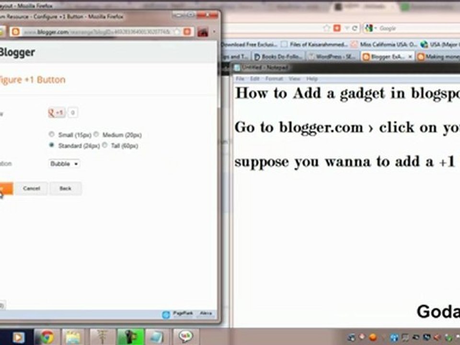Click the speaker volume icon in the system tray
This screenshot has height=345, width=460.
tap(438, 338)
